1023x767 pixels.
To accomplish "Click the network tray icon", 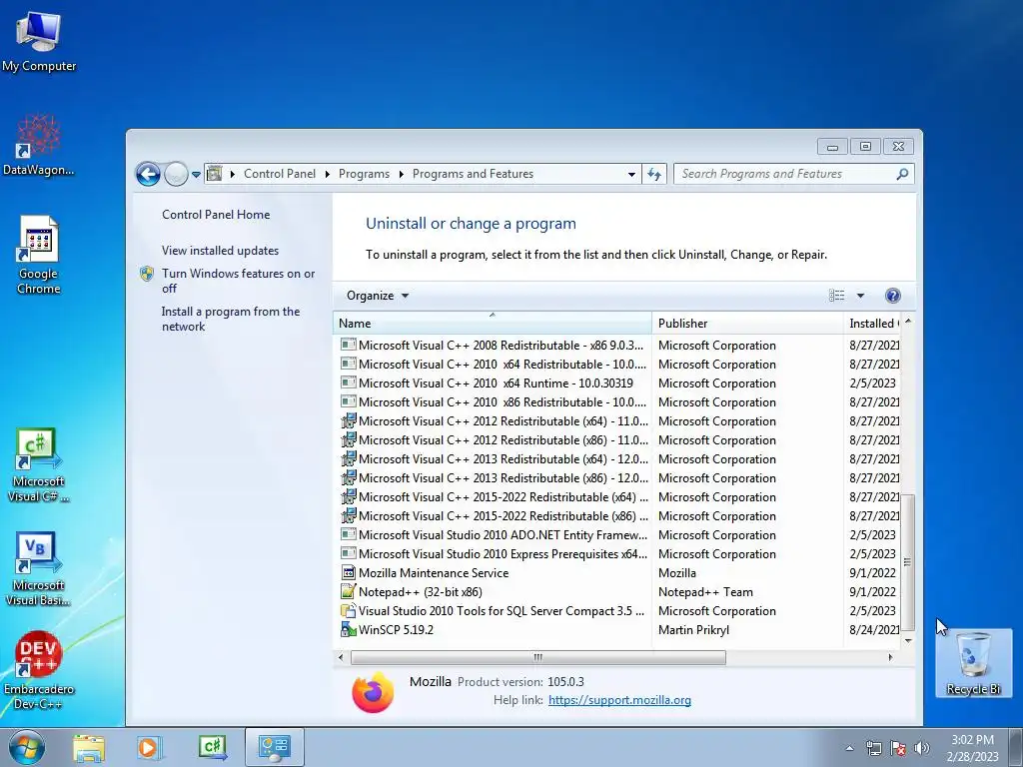I will (x=873, y=748).
